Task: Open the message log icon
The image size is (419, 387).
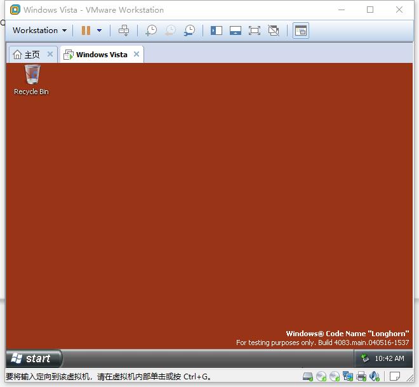Action: (395, 377)
